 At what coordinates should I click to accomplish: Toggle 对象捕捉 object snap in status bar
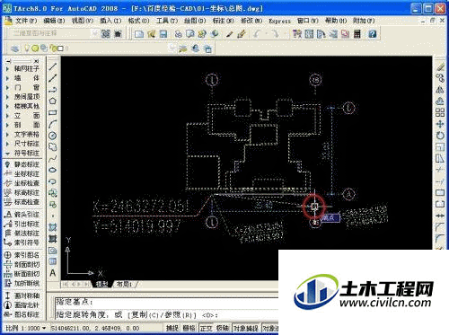246,328
